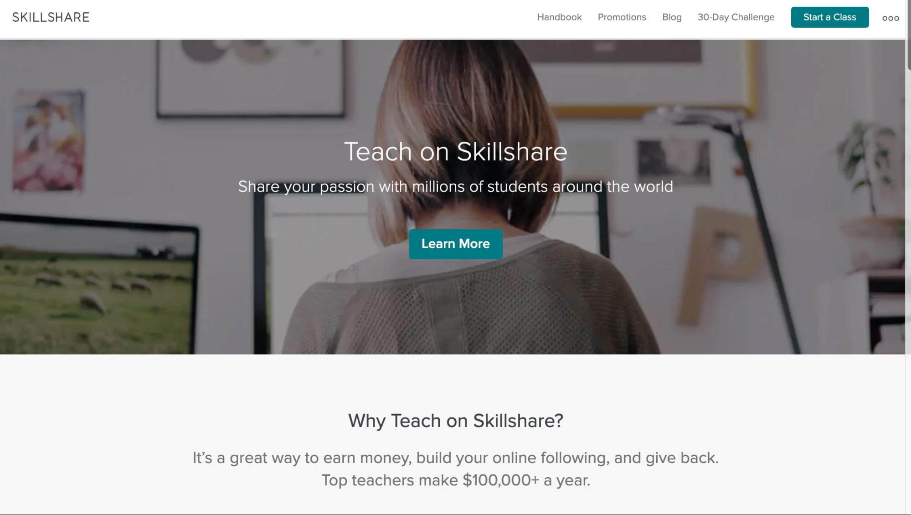Click the earn money paragraph line
The width and height of the screenshot is (911, 515).
[x=455, y=458]
